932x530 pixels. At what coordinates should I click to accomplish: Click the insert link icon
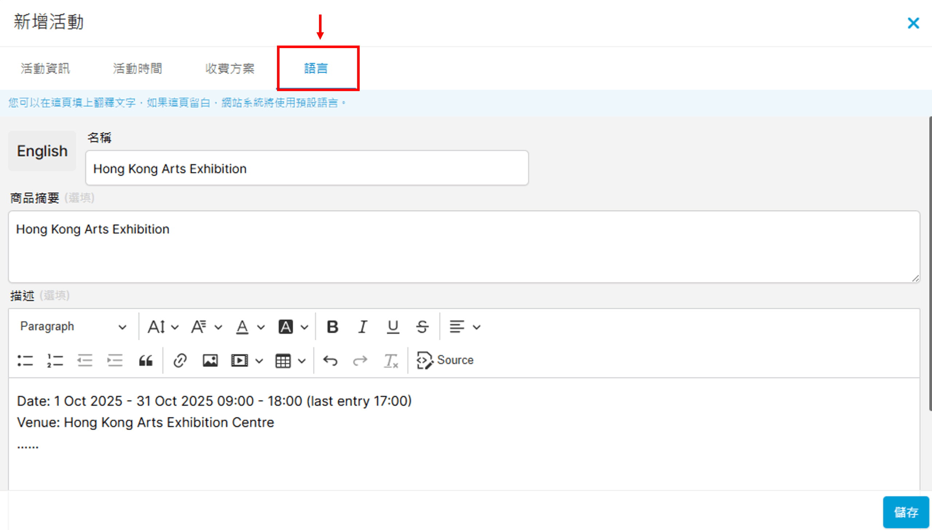click(x=180, y=361)
